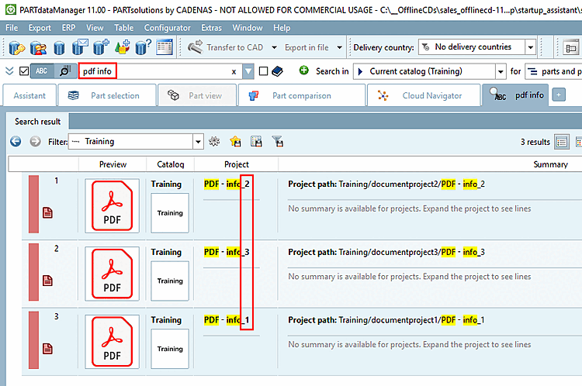
Task: Click the PDF thumbnail in result row 1
Action: pos(112,206)
